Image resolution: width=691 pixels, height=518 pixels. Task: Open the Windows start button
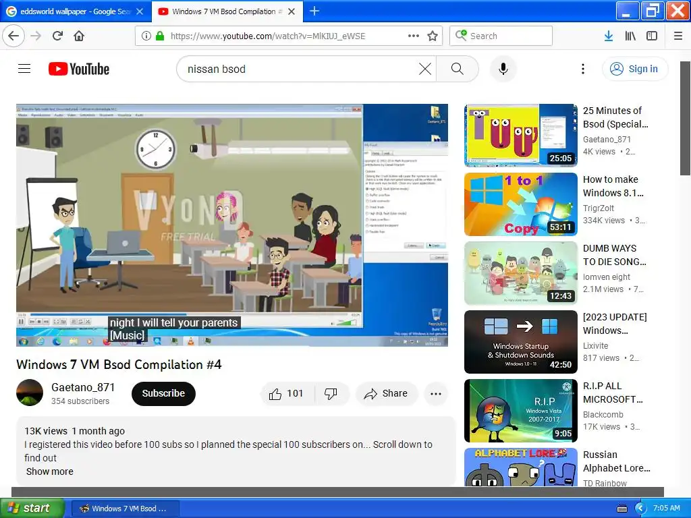coord(32,508)
